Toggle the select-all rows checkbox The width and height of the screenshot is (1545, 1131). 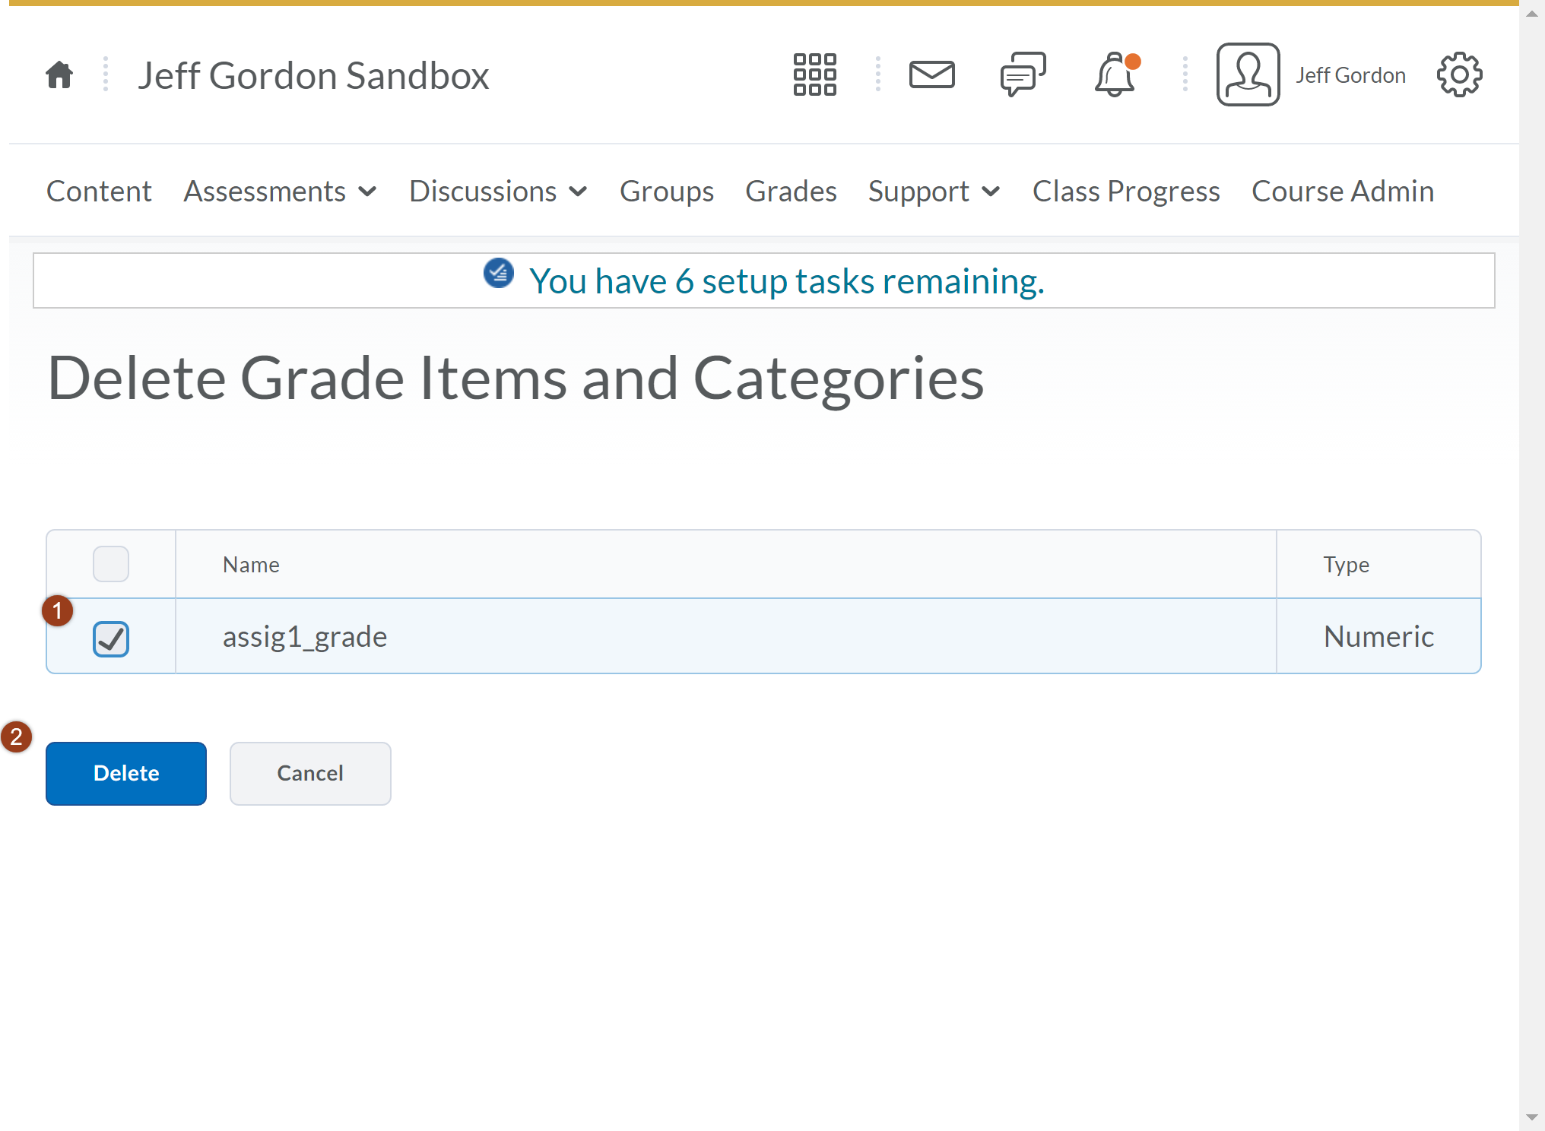(111, 564)
